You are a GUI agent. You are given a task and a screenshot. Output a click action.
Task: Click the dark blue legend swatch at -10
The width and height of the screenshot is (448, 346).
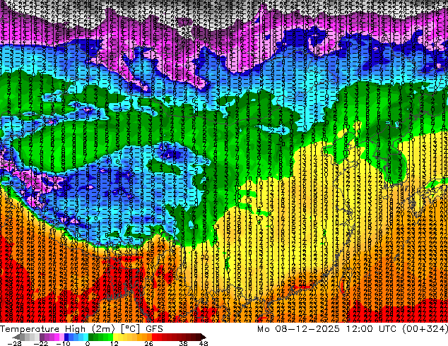click(x=66, y=337)
